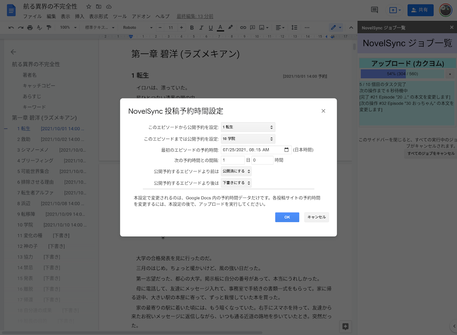The image size is (457, 335).
Task: Click the print icon
Action: tap(30, 28)
